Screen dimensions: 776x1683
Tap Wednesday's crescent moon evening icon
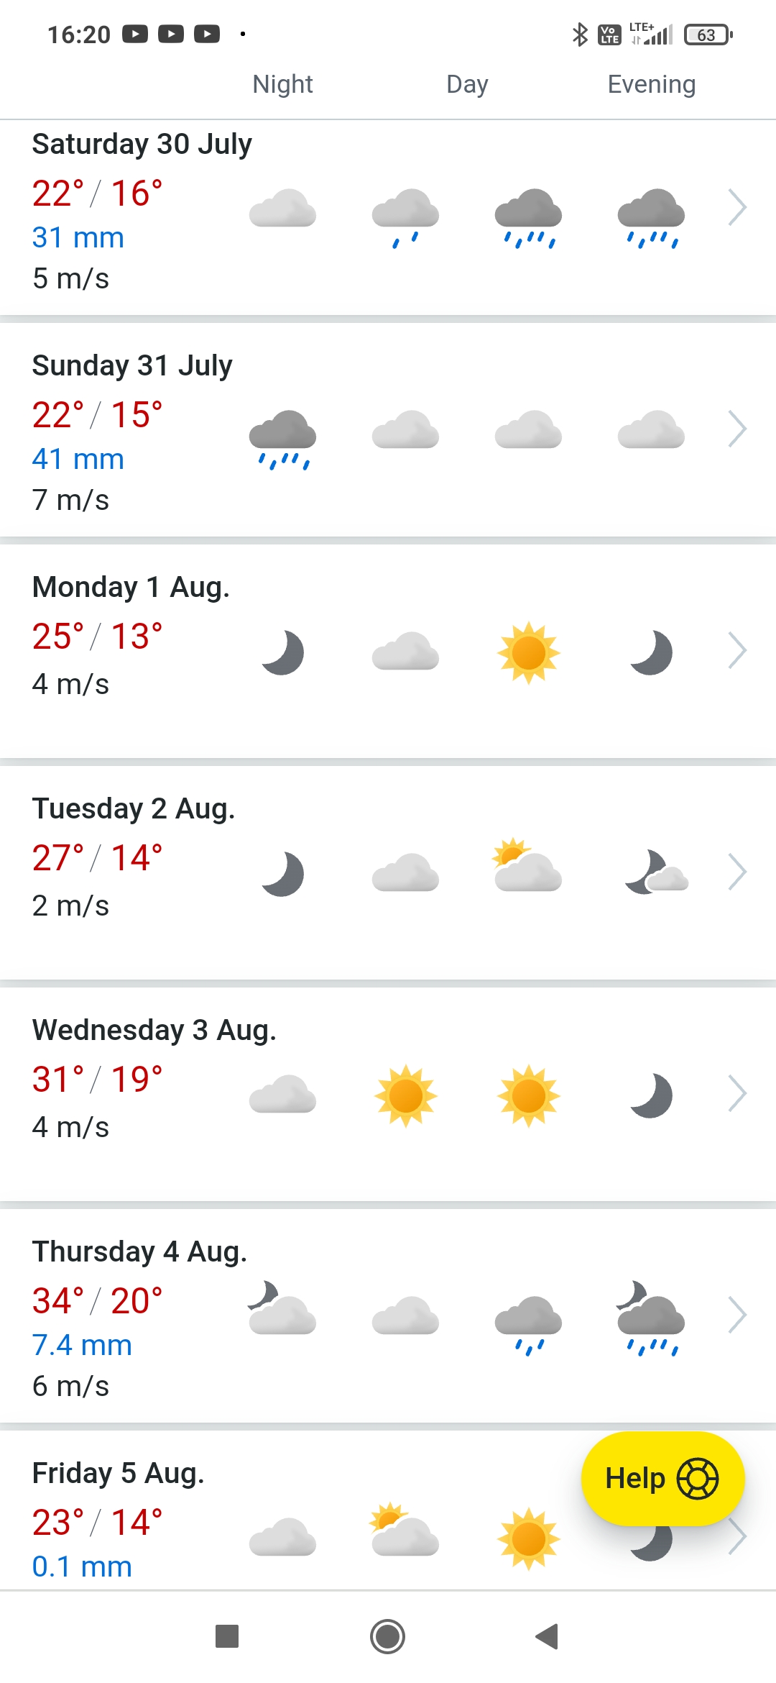[651, 1095]
